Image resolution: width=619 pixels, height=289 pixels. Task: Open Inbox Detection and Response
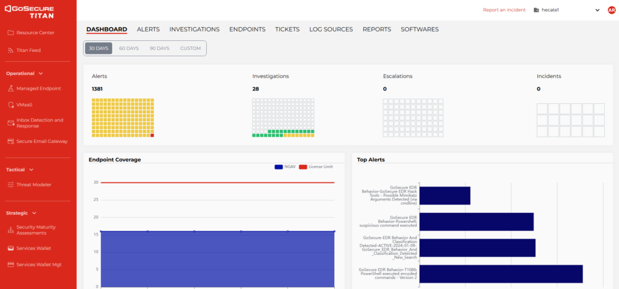(x=40, y=123)
